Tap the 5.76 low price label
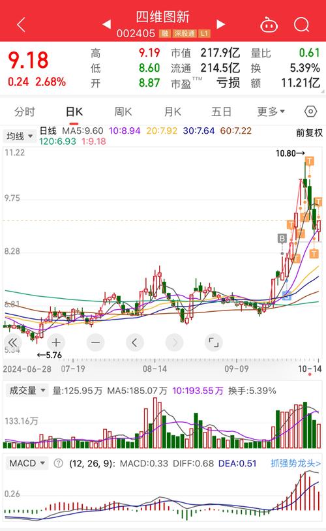 pyautogui.click(x=50, y=355)
